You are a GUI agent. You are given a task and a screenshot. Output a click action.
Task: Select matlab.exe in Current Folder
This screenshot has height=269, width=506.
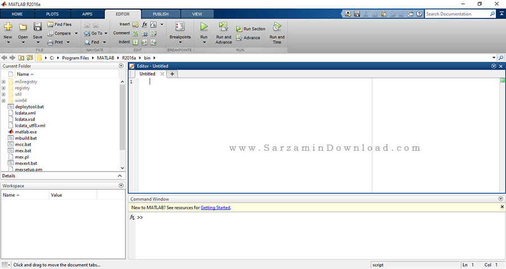tap(26, 132)
